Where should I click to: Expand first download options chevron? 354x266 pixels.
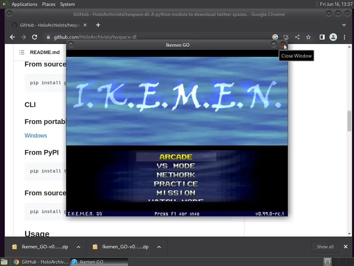[78, 247]
